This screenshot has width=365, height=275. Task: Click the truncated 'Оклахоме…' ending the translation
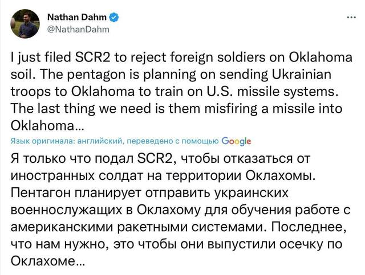coord(48,261)
